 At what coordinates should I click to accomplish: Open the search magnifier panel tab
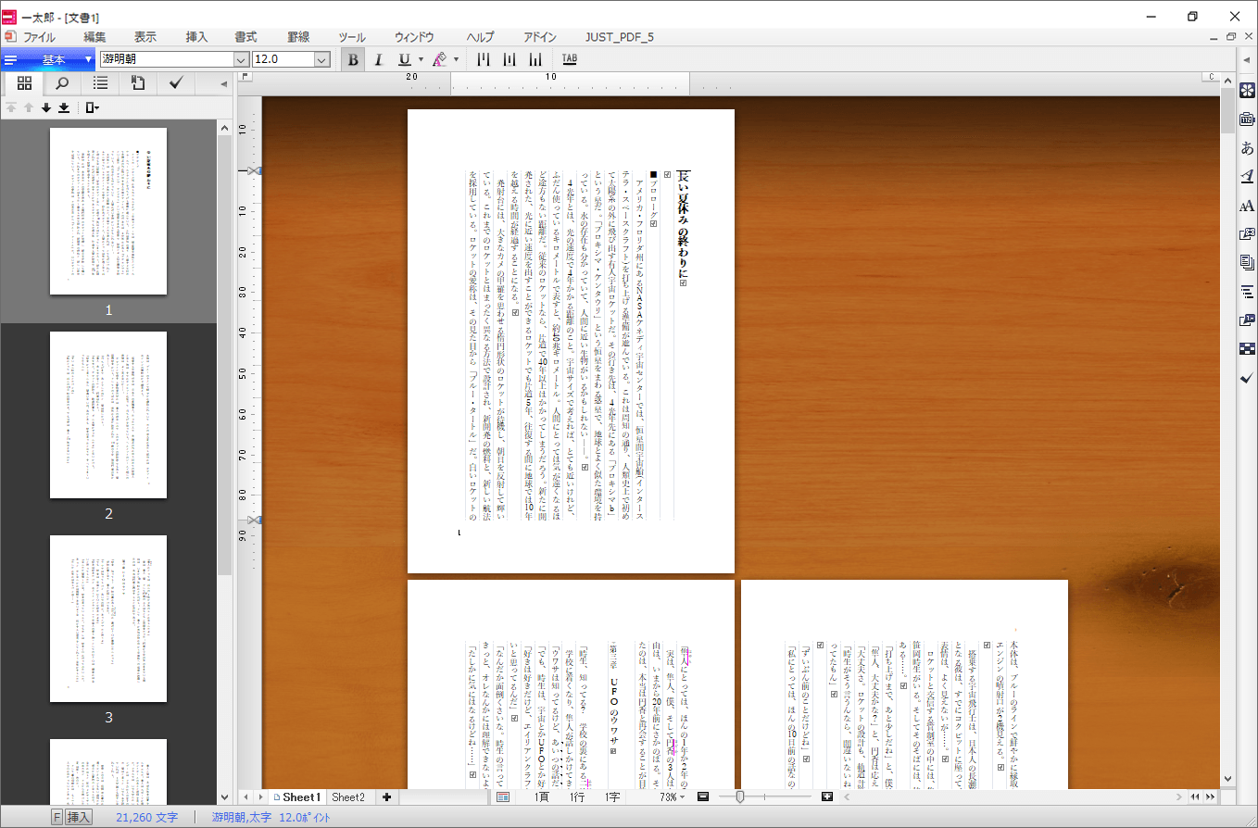(63, 83)
